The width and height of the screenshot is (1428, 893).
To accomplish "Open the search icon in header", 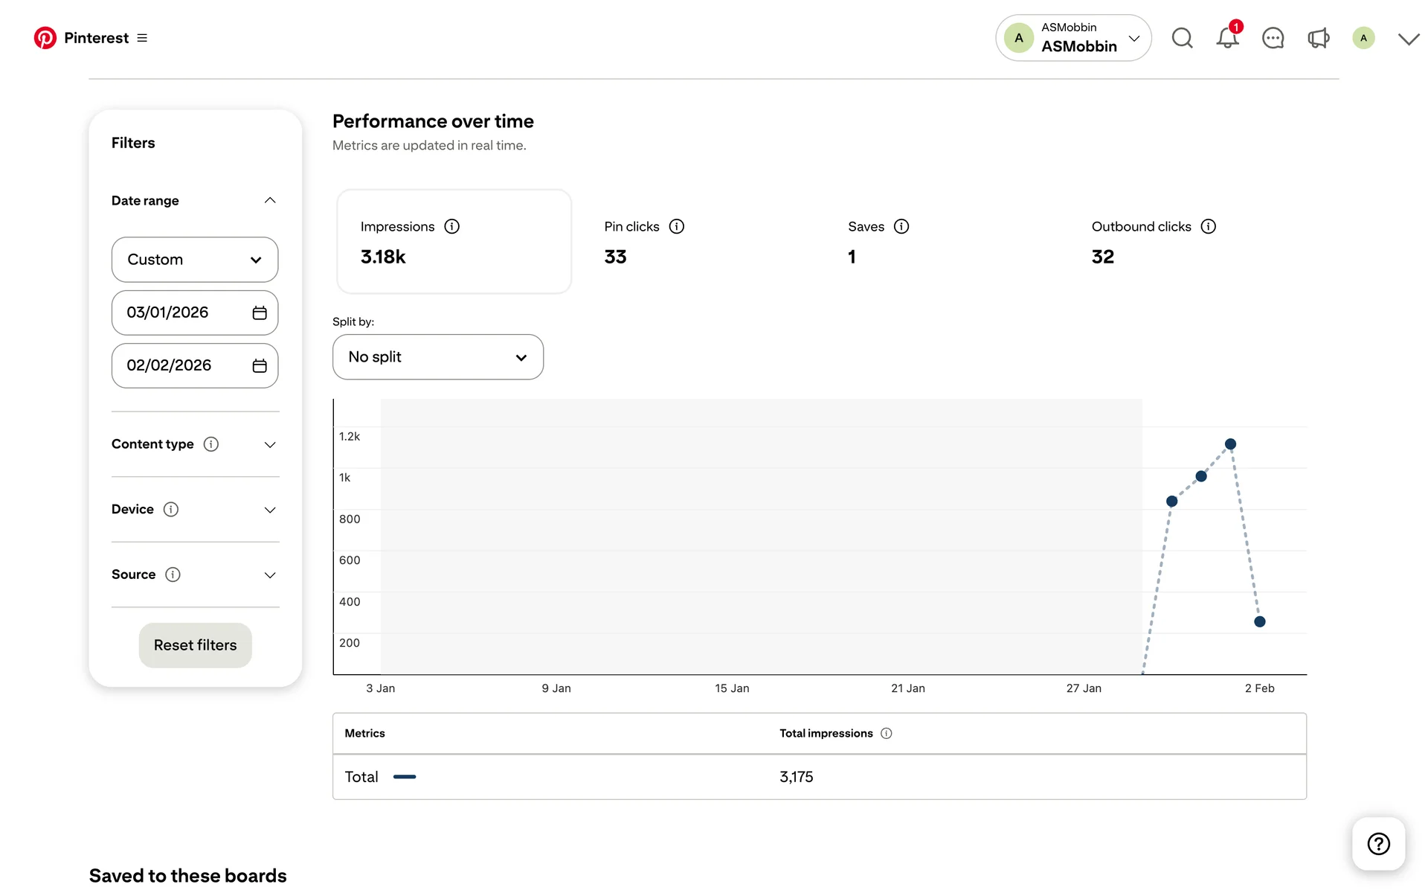I will tap(1182, 38).
